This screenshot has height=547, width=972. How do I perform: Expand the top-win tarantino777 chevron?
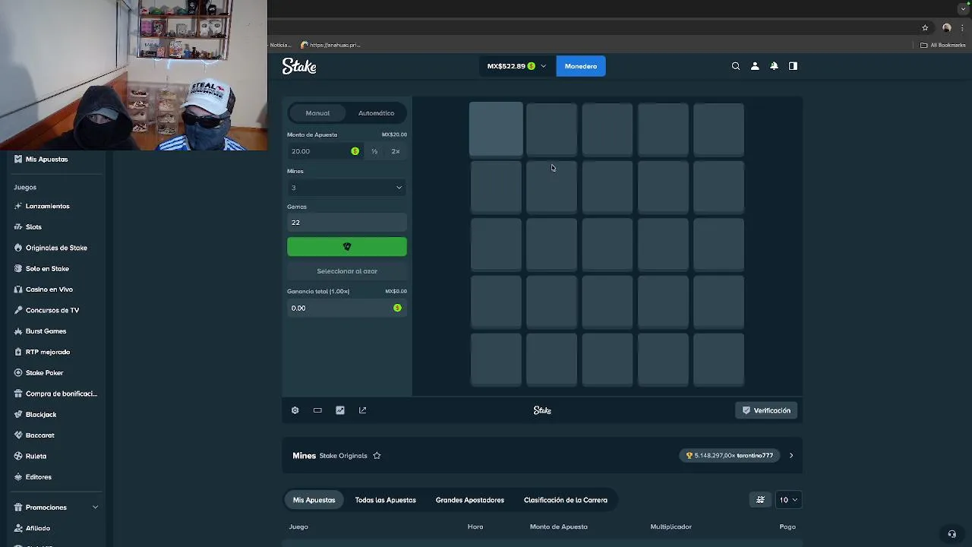[791, 456]
